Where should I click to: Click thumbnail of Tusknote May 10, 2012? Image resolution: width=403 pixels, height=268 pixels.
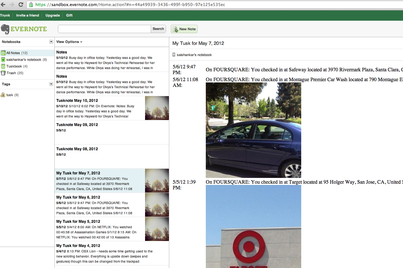click(157, 108)
